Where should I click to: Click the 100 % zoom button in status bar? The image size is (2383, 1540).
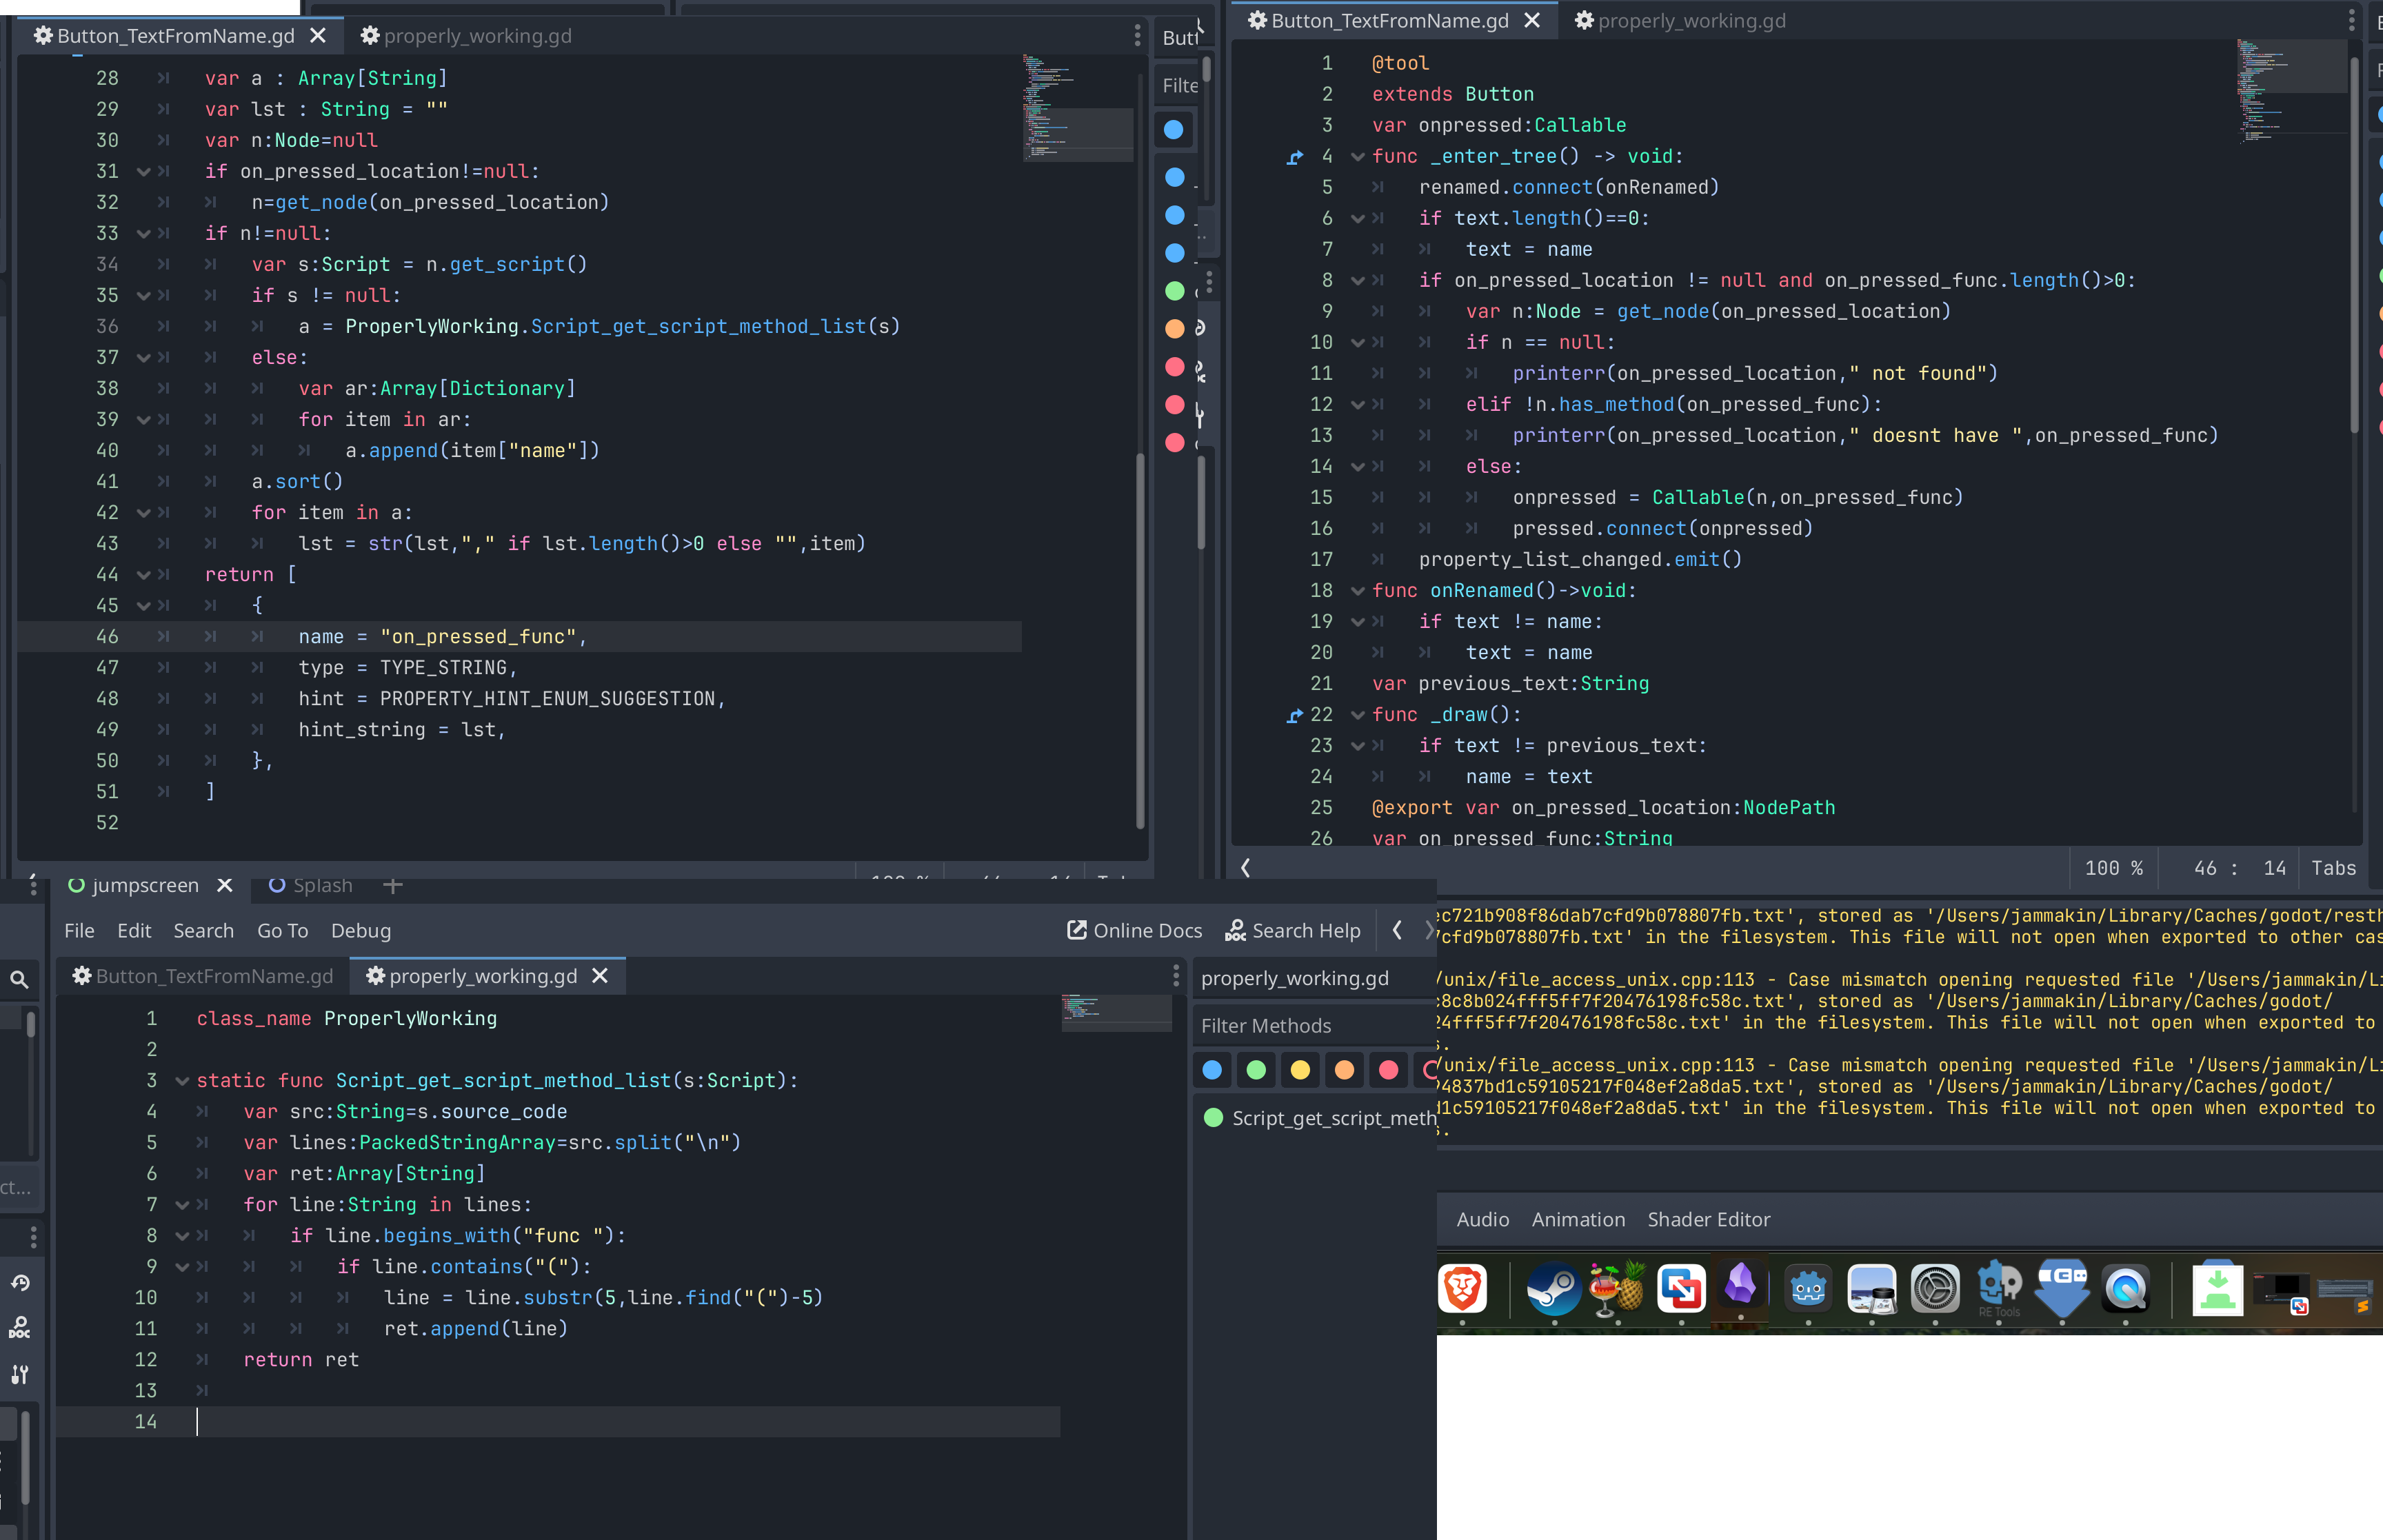[x=2113, y=868]
